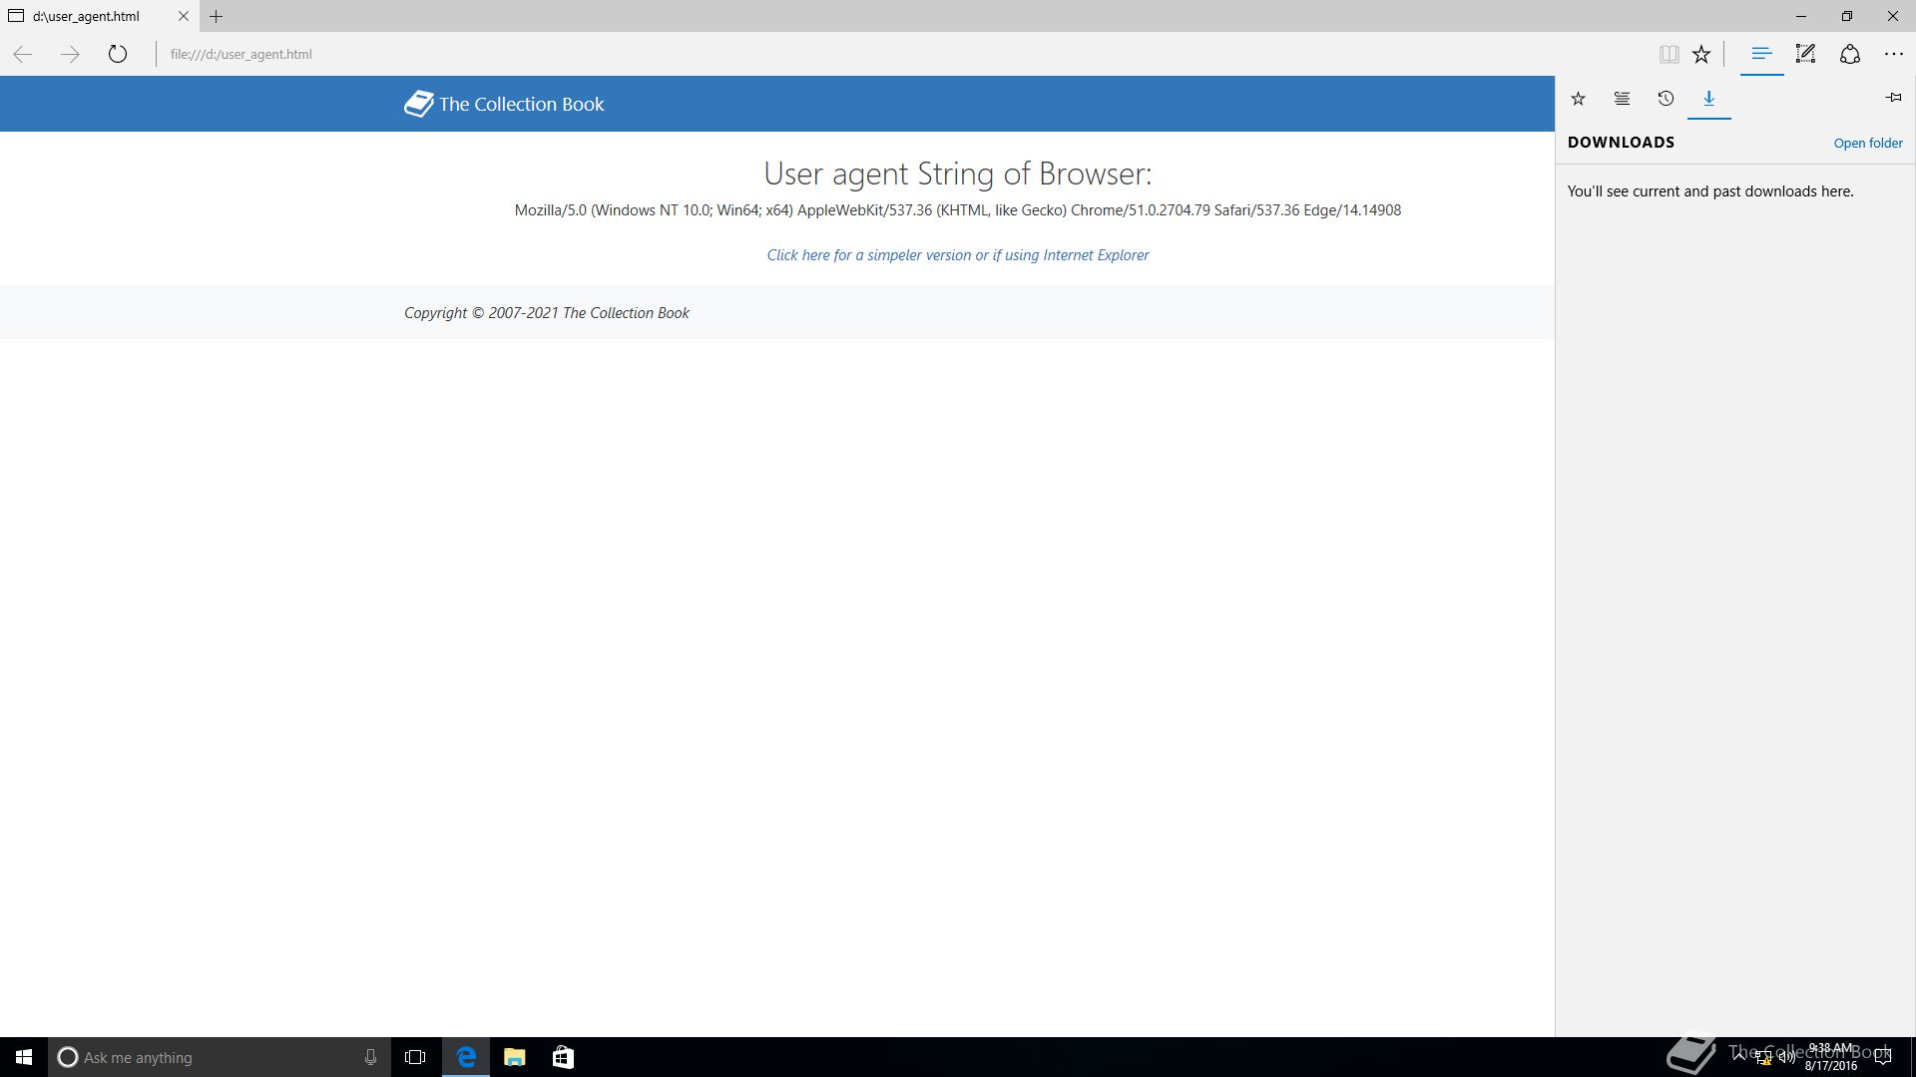1916x1077 pixels.
Task: Click the user agent string text
Action: 958,210
